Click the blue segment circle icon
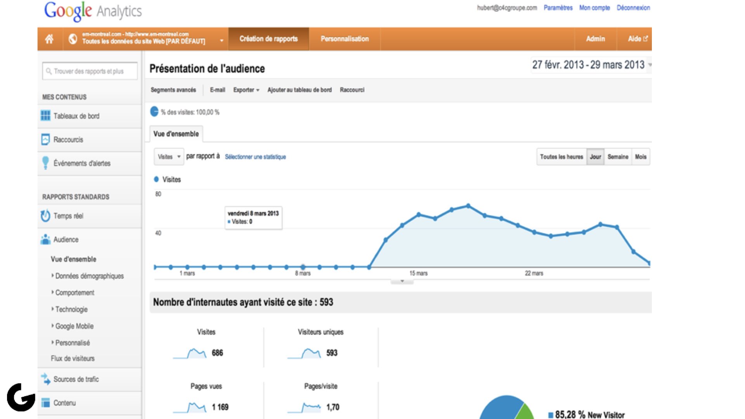Viewport: 745px width, 419px height. pos(154,112)
